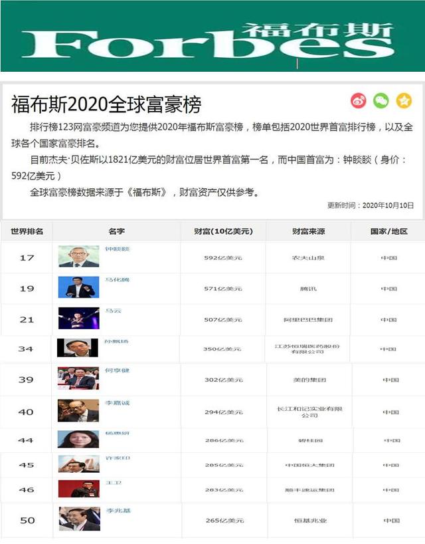The image size is (425, 544).
Task: Click the 更新时间：2020年10月10日 update date text
Action: point(371,205)
